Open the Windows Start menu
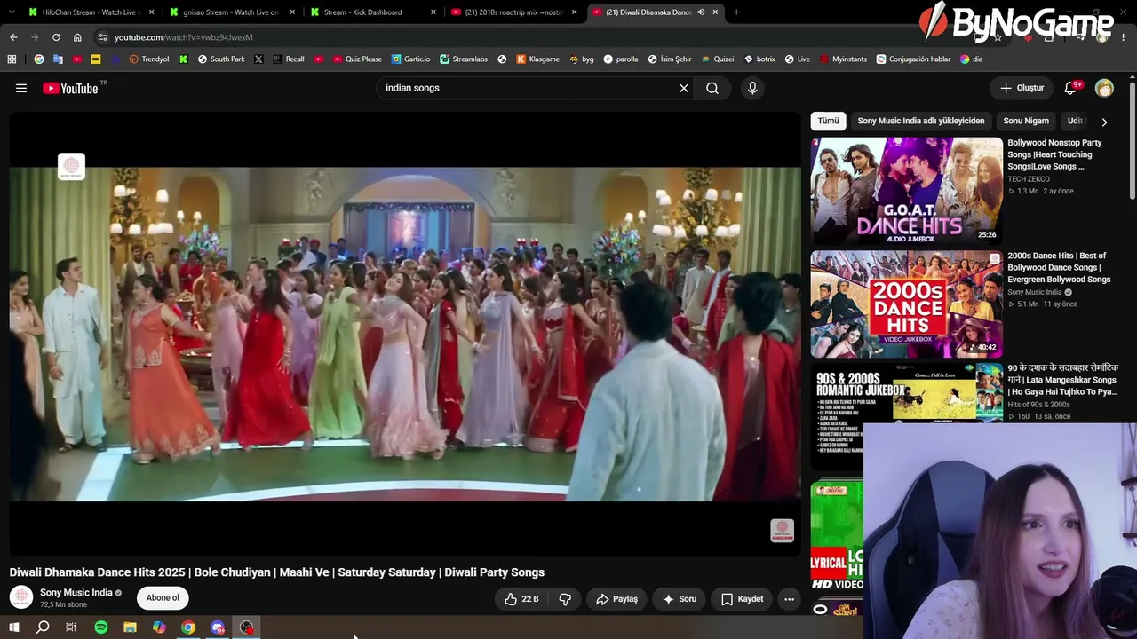This screenshot has width=1137, height=639. 14,627
